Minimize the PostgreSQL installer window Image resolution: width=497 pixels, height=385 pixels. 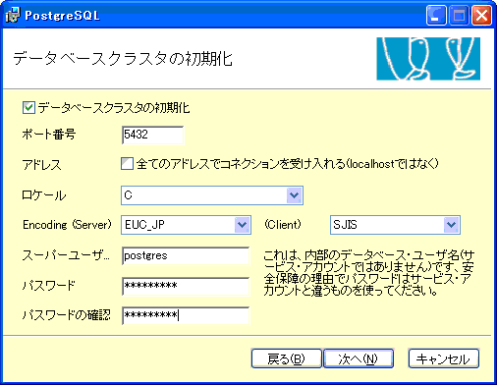[436, 15]
